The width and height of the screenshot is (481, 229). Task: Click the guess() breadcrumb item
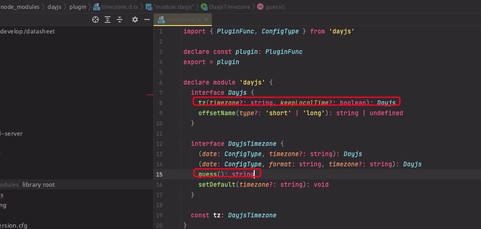(271, 7)
